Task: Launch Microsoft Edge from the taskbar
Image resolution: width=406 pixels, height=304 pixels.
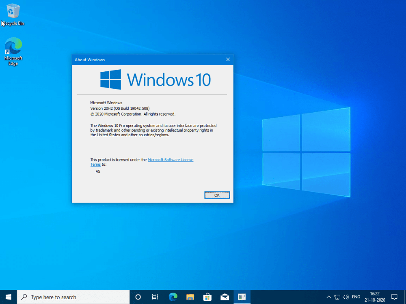Action: (x=173, y=297)
